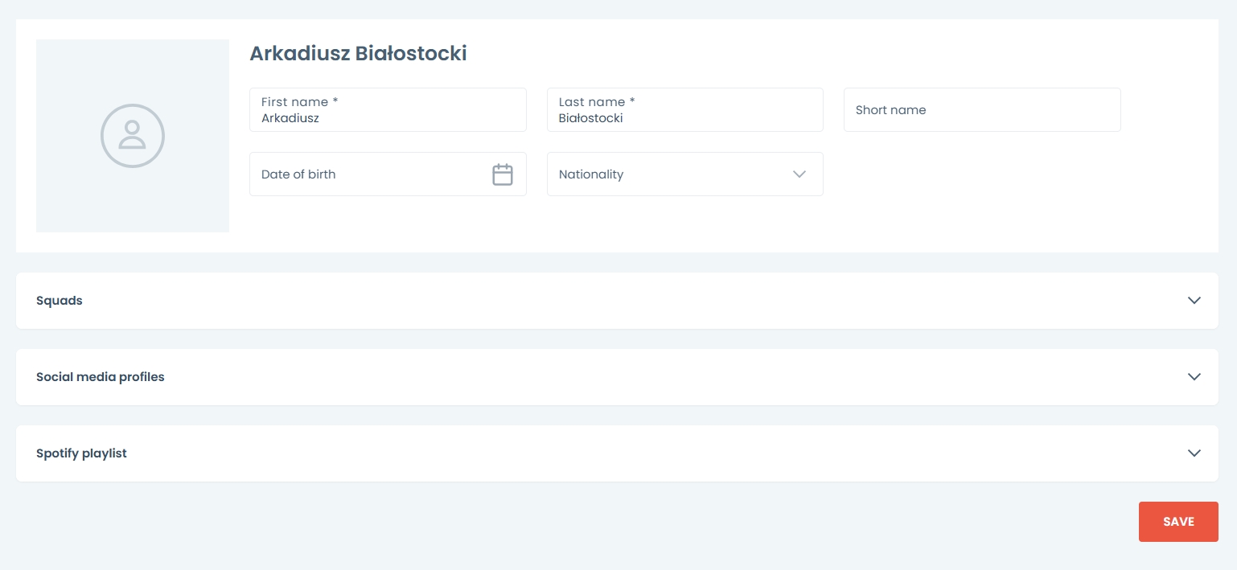Click the Arkadiusz Białostocki page heading
Viewport: 1237px width, 570px height.
click(358, 54)
